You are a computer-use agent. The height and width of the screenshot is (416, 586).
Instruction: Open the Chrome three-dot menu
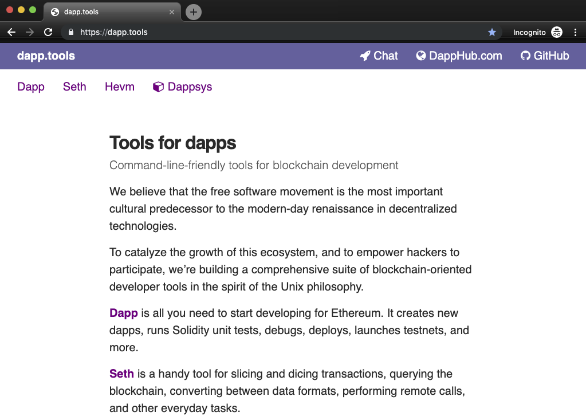click(x=576, y=33)
